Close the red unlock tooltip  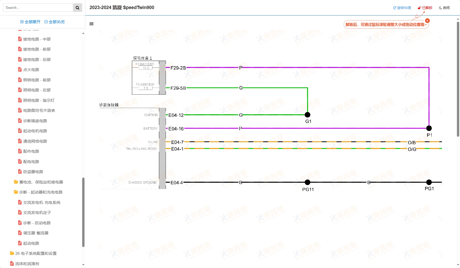coord(427,21)
